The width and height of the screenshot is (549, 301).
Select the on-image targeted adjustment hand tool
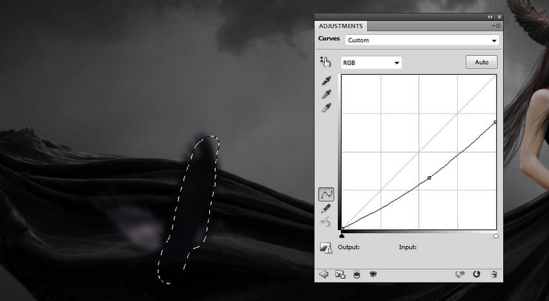(x=326, y=62)
